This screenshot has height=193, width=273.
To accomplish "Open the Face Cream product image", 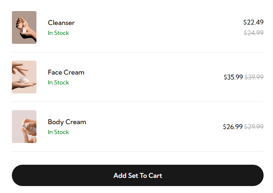I will pyautogui.click(x=24, y=77).
